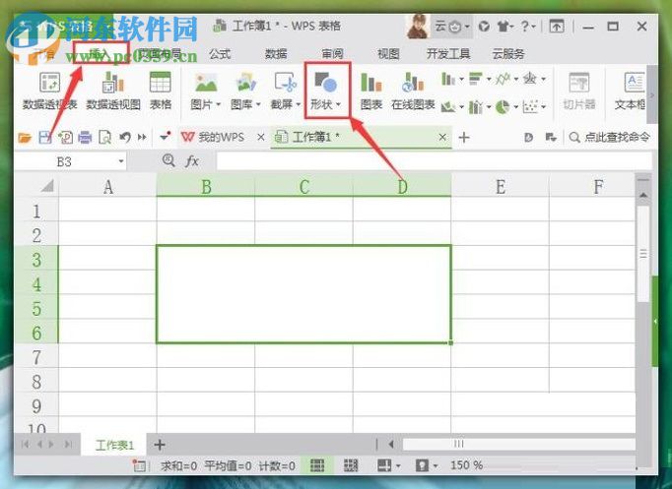Close the 我的WPS tab
This screenshot has height=489, width=672.
(260, 138)
